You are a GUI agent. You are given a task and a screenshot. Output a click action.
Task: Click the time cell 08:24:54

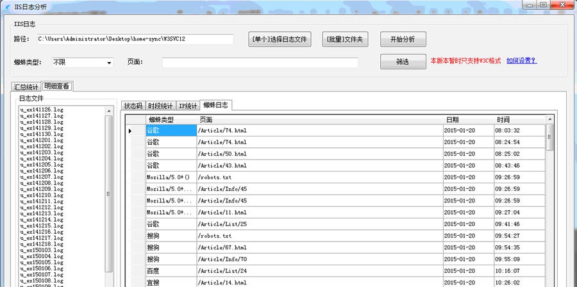(519, 142)
